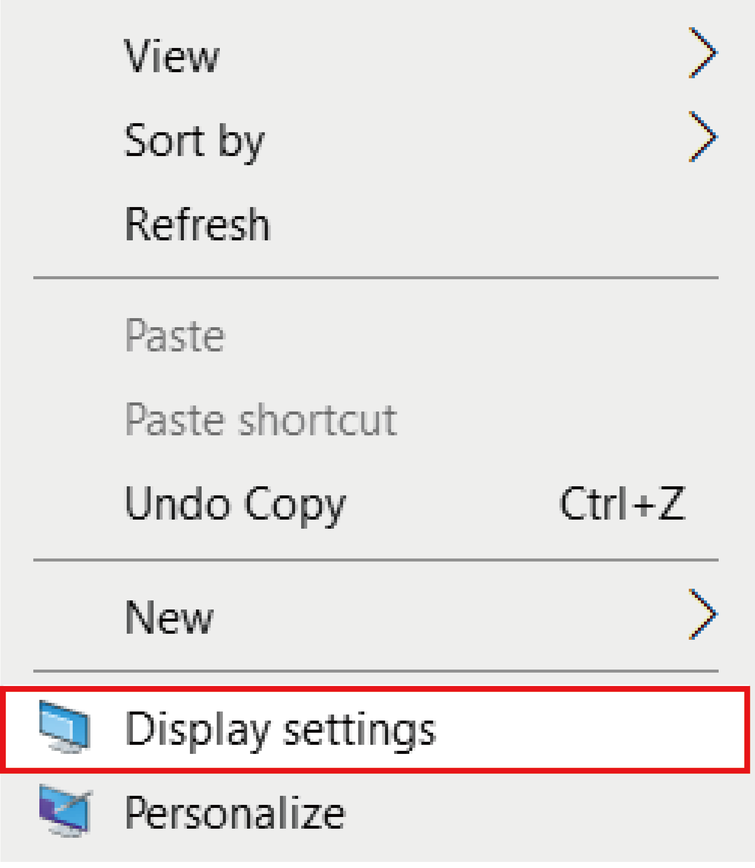This screenshot has width=755, height=868.
Task: Open the View menu entry
Action: point(172,56)
